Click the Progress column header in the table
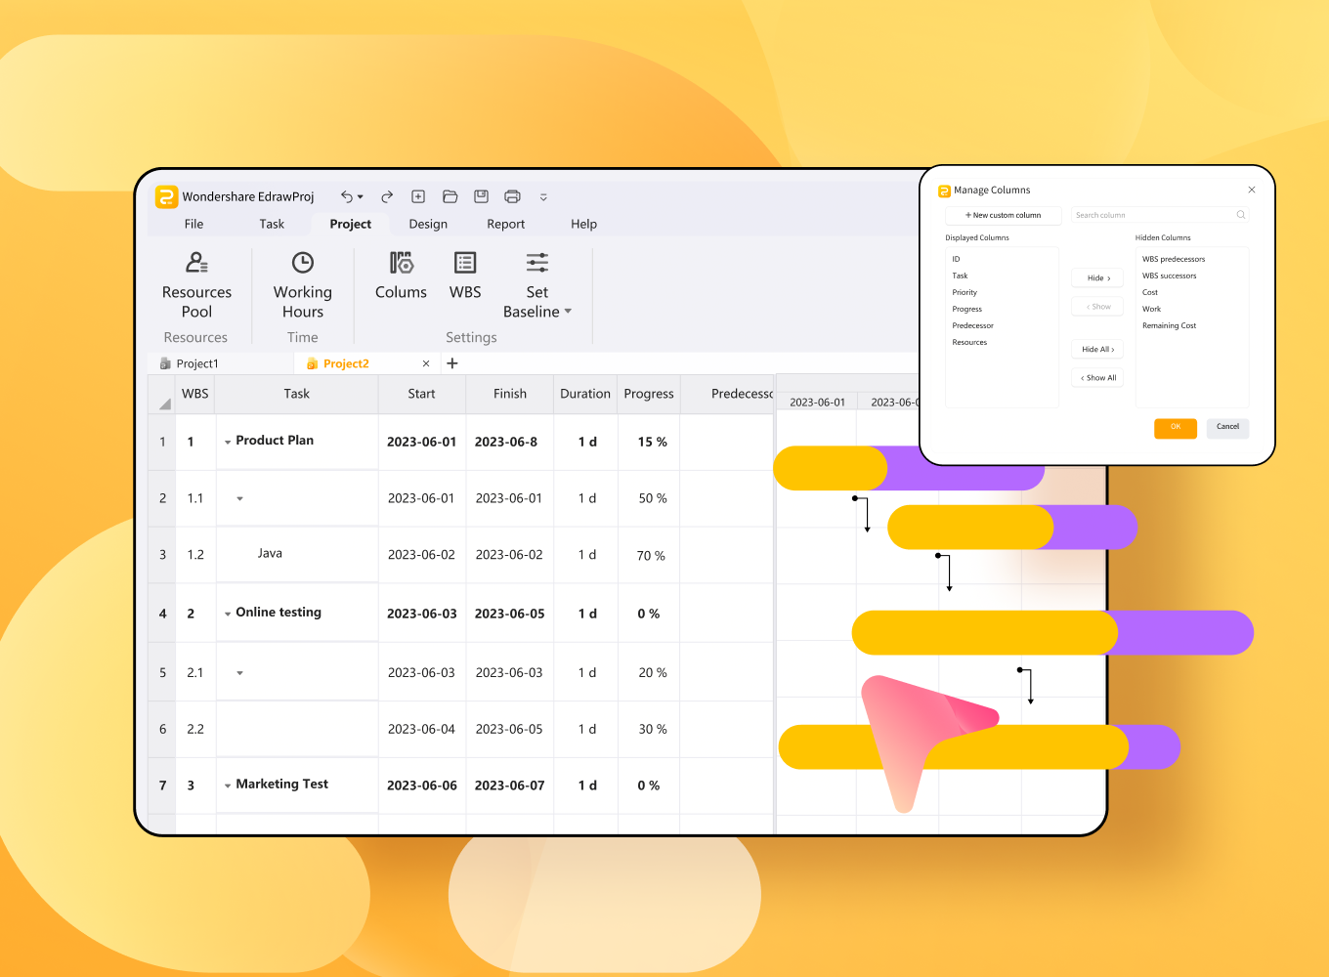Screen dimensions: 1329x977 [649, 394]
